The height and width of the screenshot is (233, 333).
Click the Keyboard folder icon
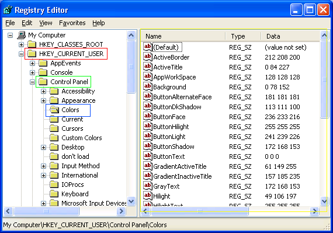[54, 194]
